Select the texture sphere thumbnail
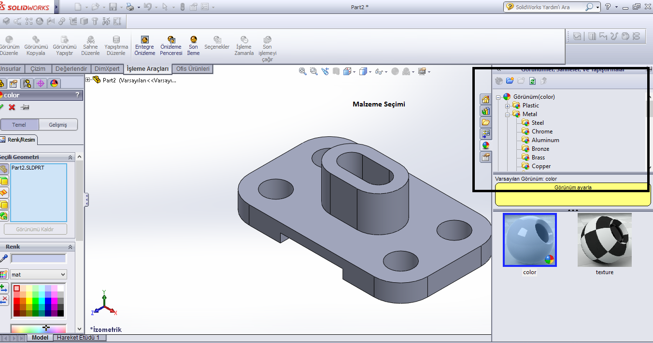 (604, 240)
